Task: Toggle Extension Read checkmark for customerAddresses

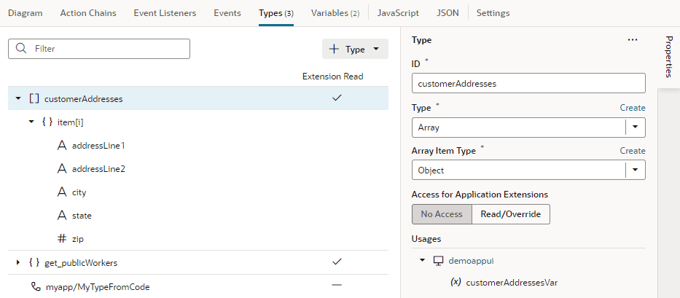Action: pos(337,98)
